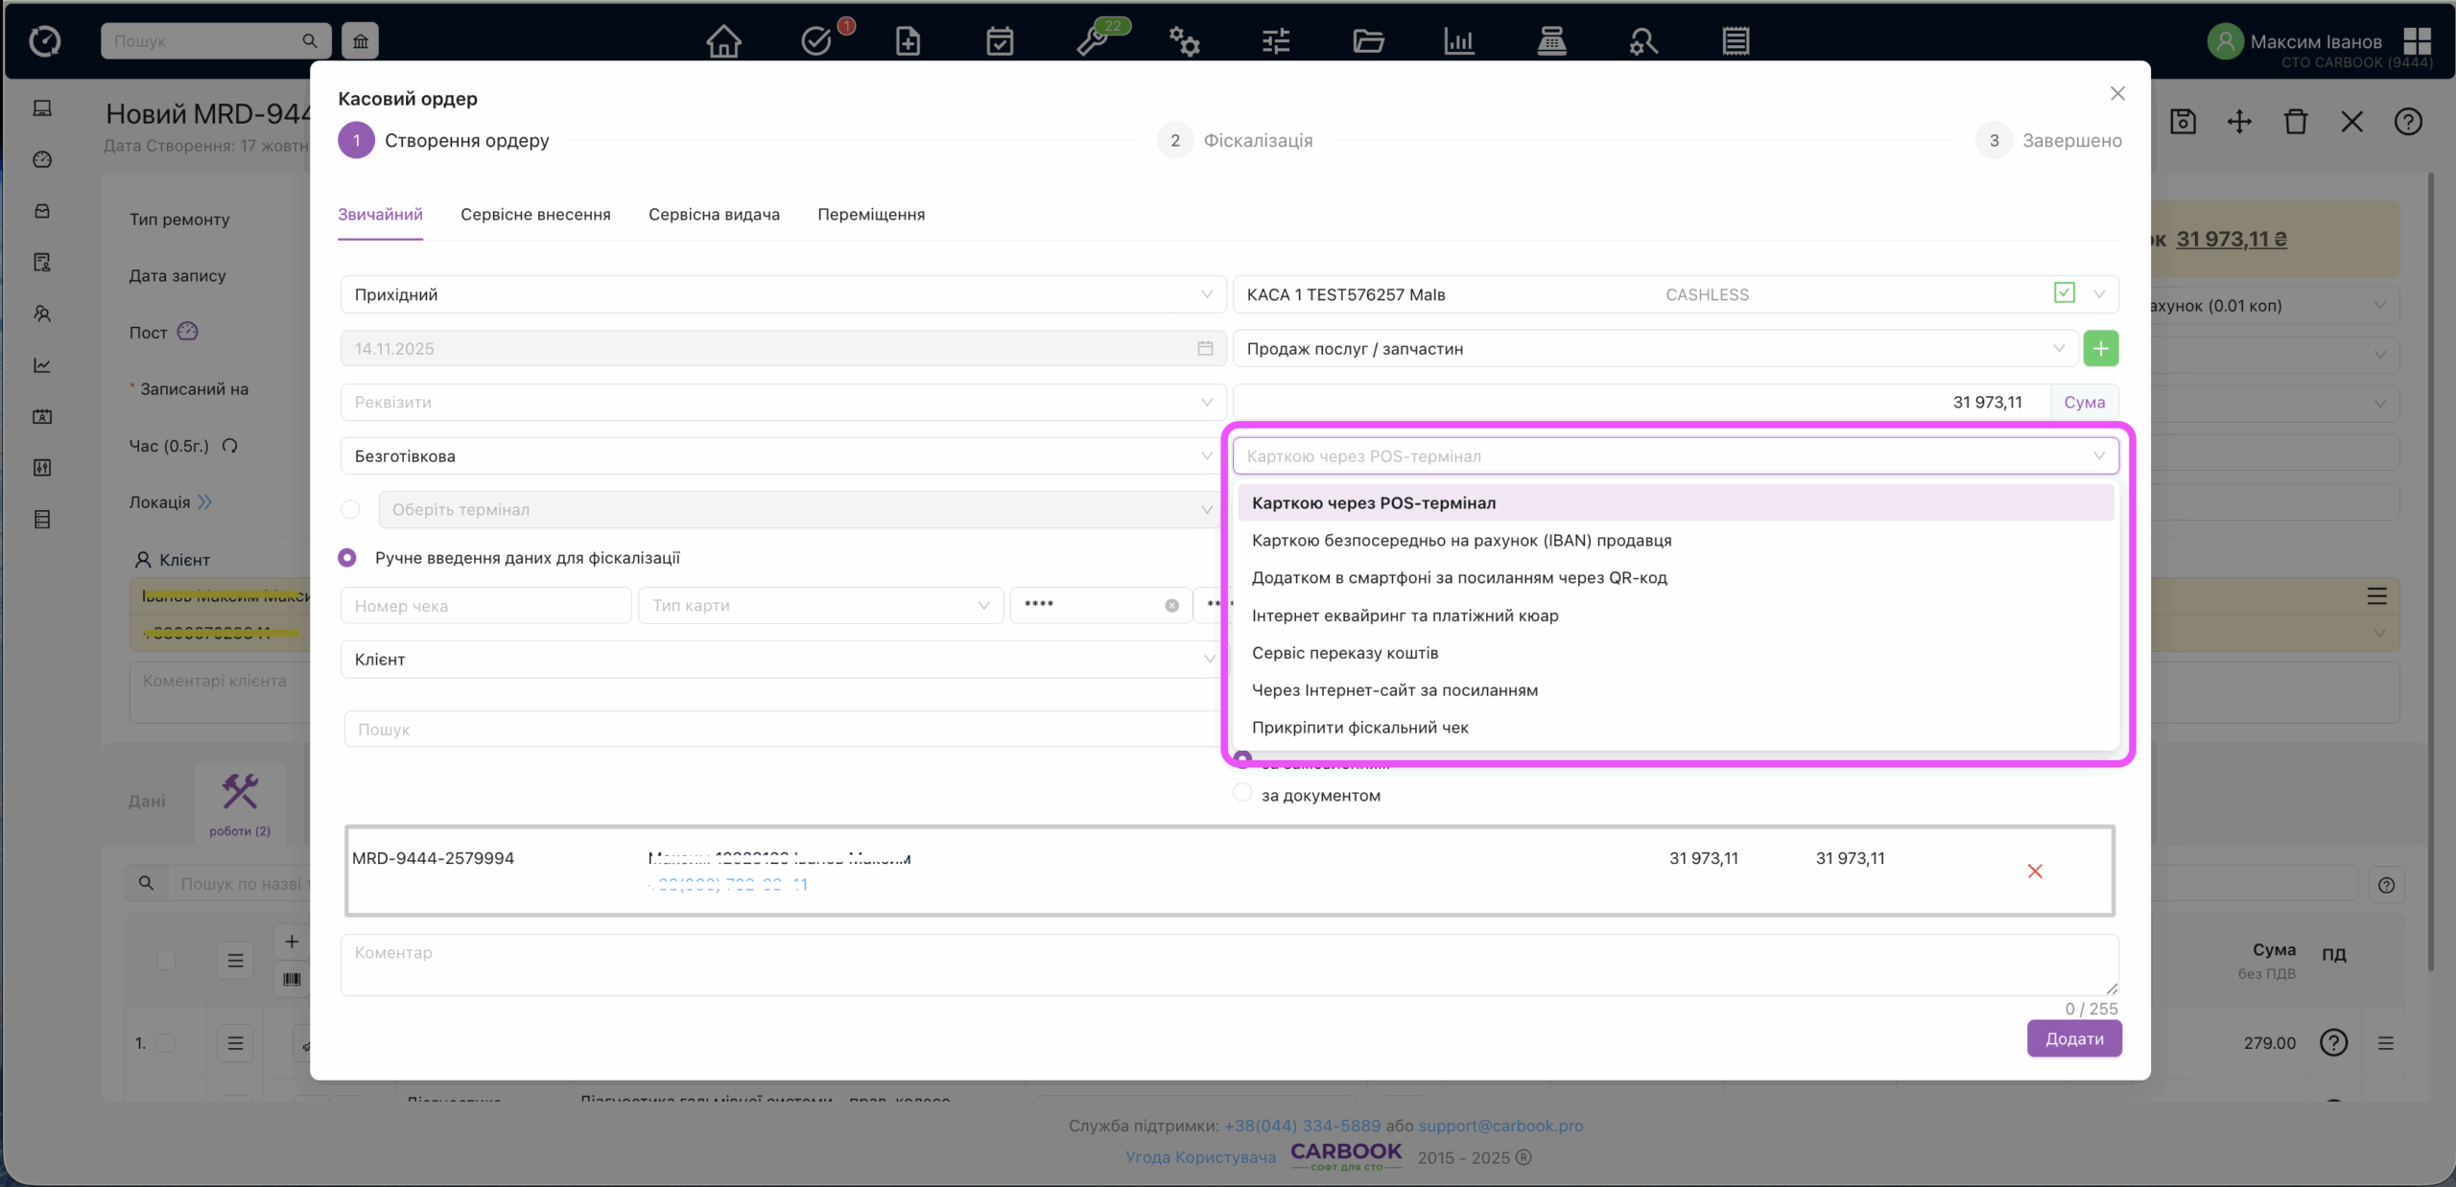Click the 'Додати' button
The height and width of the screenshot is (1187, 2456).
(x=2073, y=1038)
